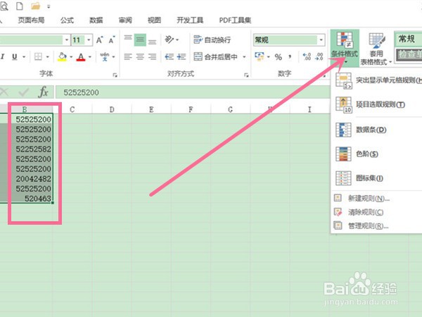Expand font color dropdown arrow
422x317 pixels.
[89, 57]
